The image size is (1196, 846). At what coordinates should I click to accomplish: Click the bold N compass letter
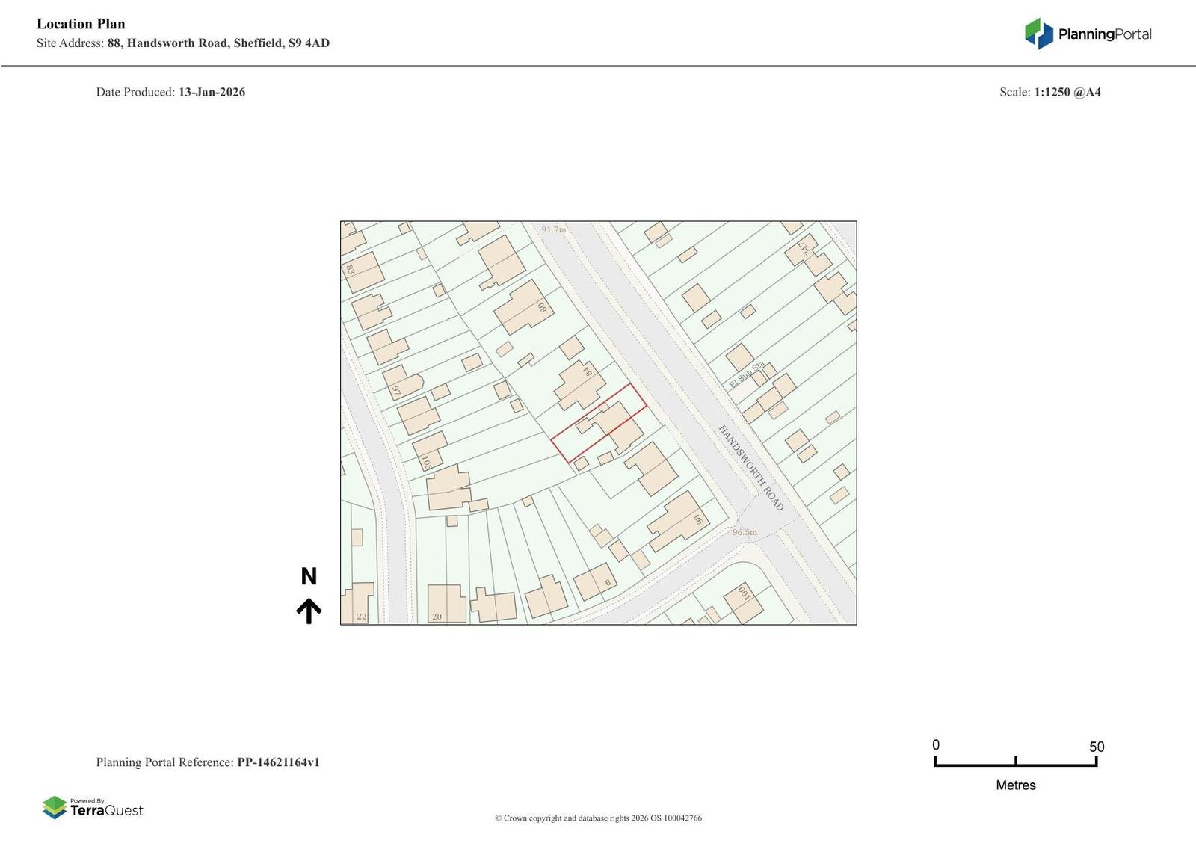click(x=309, y=576)
